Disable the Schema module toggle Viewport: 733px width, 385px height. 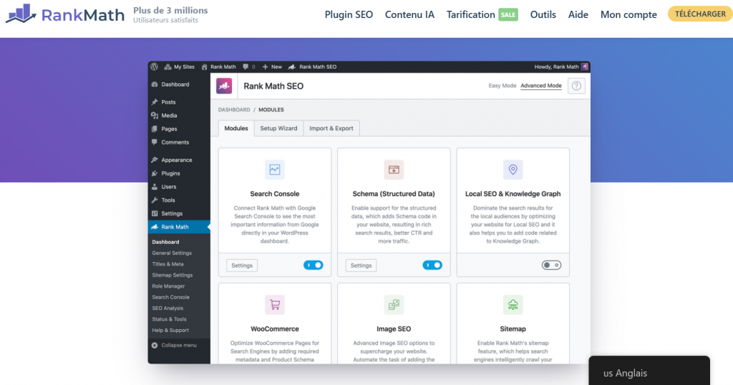[432, 265]
